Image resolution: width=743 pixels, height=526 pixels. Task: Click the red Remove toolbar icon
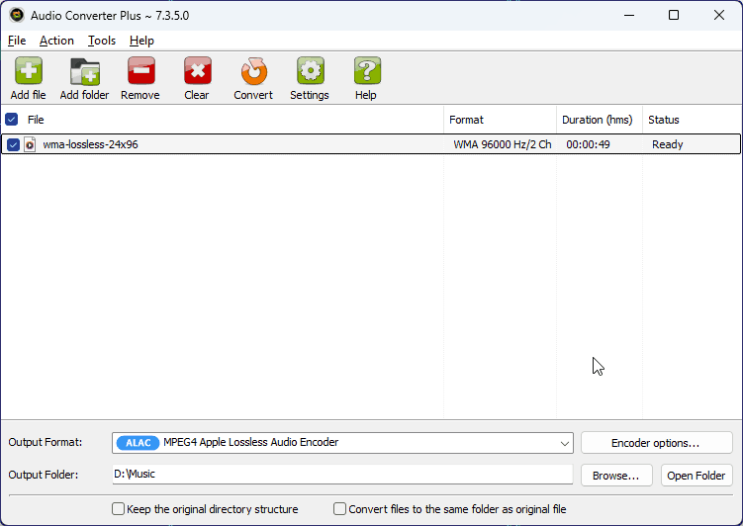140,71
